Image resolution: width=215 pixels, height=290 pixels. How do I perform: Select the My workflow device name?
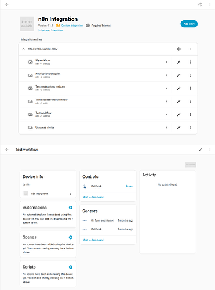(43, 60)
